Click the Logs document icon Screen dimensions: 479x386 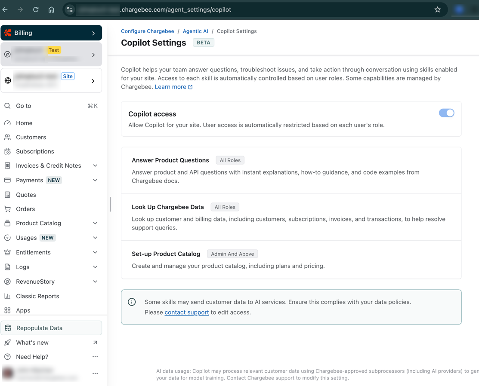click(x=8, y=267)
